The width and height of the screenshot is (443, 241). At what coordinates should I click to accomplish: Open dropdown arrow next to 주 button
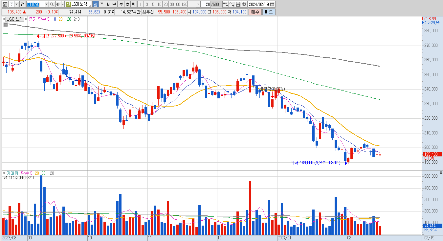click(x=16, y=4)
